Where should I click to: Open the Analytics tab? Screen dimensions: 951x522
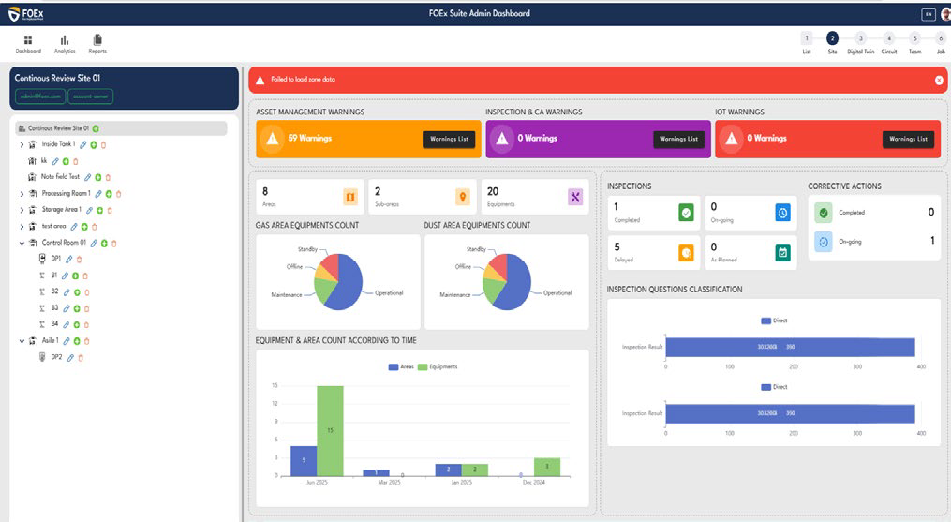65,44
